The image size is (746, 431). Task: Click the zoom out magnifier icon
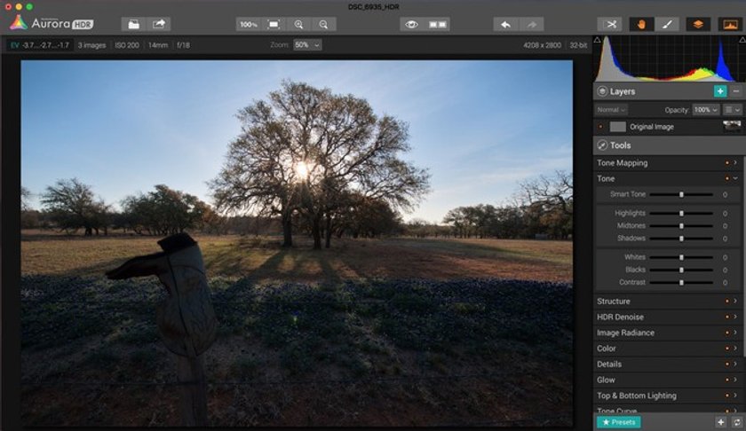click(x=323, y=24)
